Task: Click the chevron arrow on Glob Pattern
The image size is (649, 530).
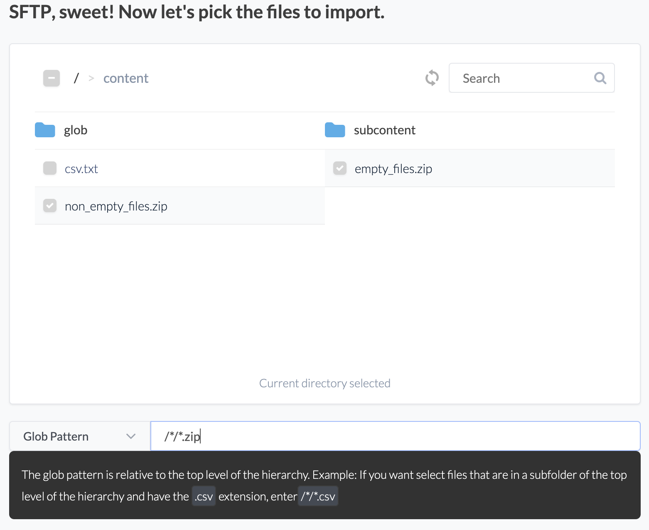Action: [131, 436]
